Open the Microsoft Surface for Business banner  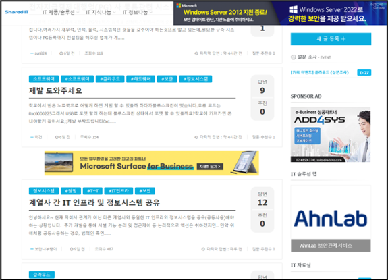[x=152, y=163]
